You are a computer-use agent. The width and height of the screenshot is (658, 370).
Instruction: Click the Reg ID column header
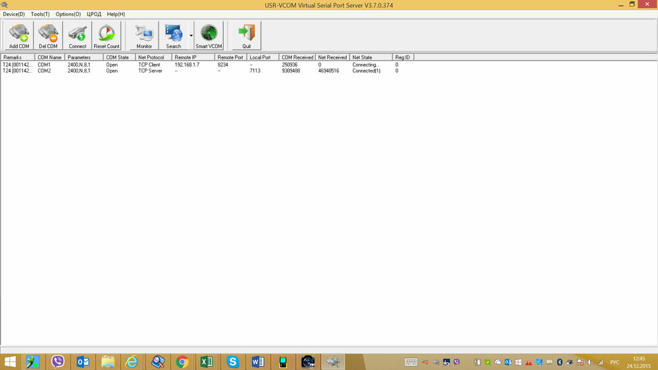click(x=403, y=57)
